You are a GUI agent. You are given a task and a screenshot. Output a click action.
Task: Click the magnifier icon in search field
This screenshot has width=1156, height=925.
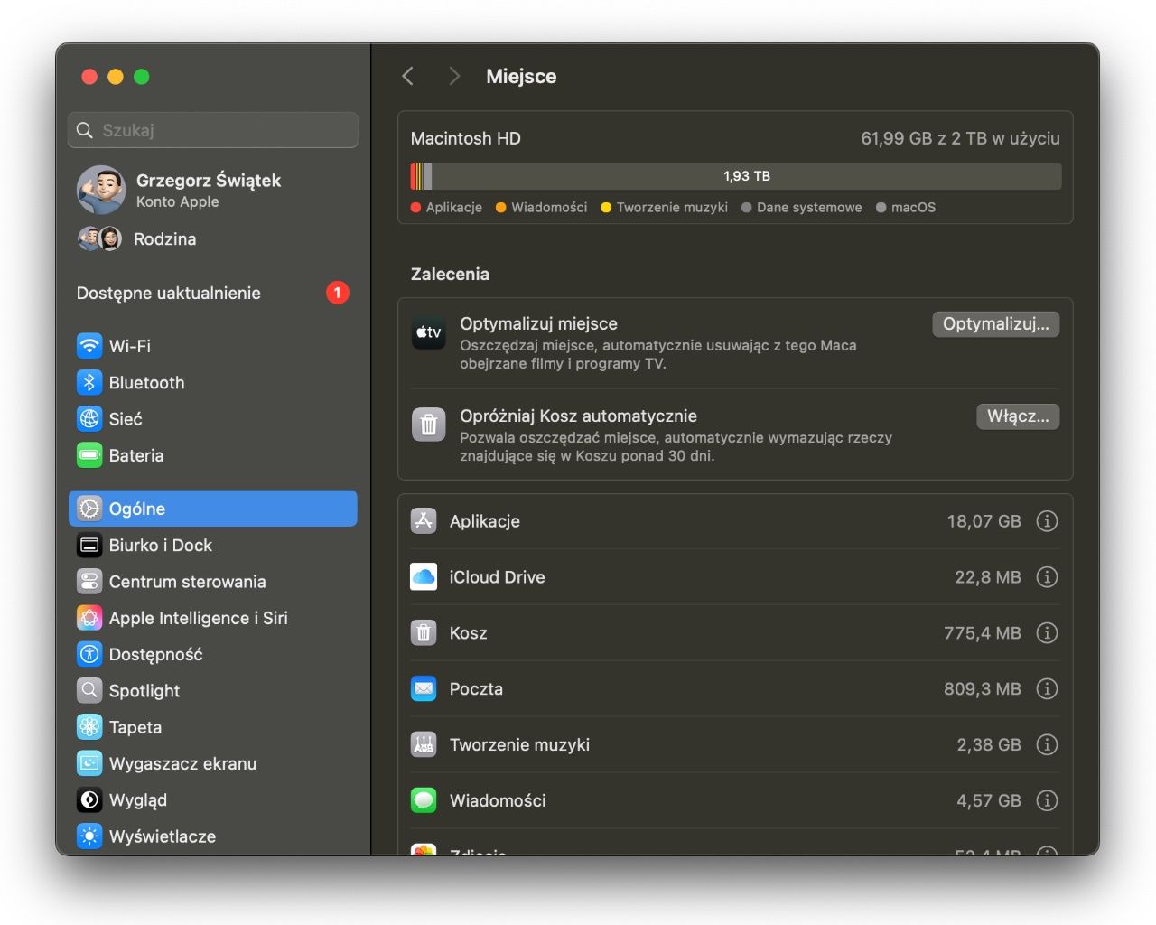(85, 130)
